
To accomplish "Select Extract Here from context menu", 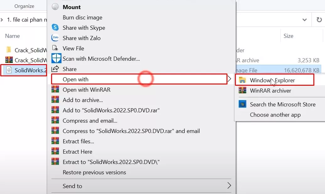I will pyautogui.click(x=78, y=151).
